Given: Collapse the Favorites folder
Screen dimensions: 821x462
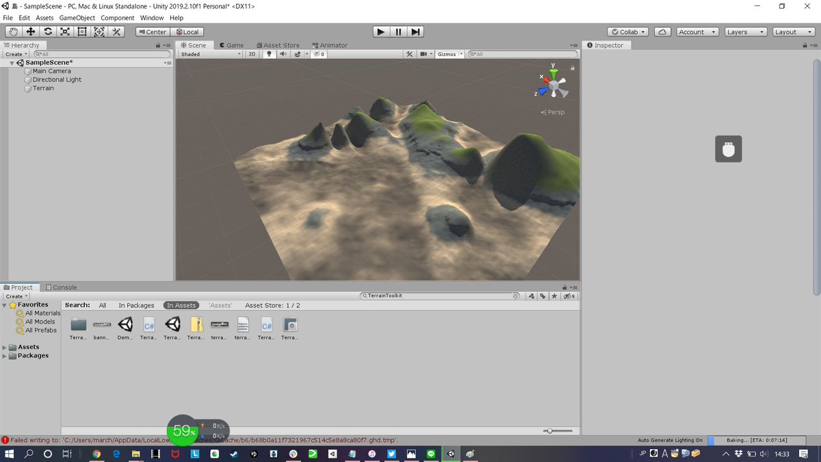Looking at the screenshot, I should (5, 305).
